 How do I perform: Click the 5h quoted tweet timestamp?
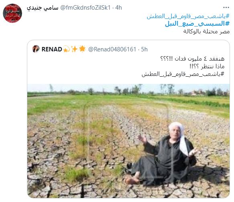pyautogui.click(x=144, y=49)
